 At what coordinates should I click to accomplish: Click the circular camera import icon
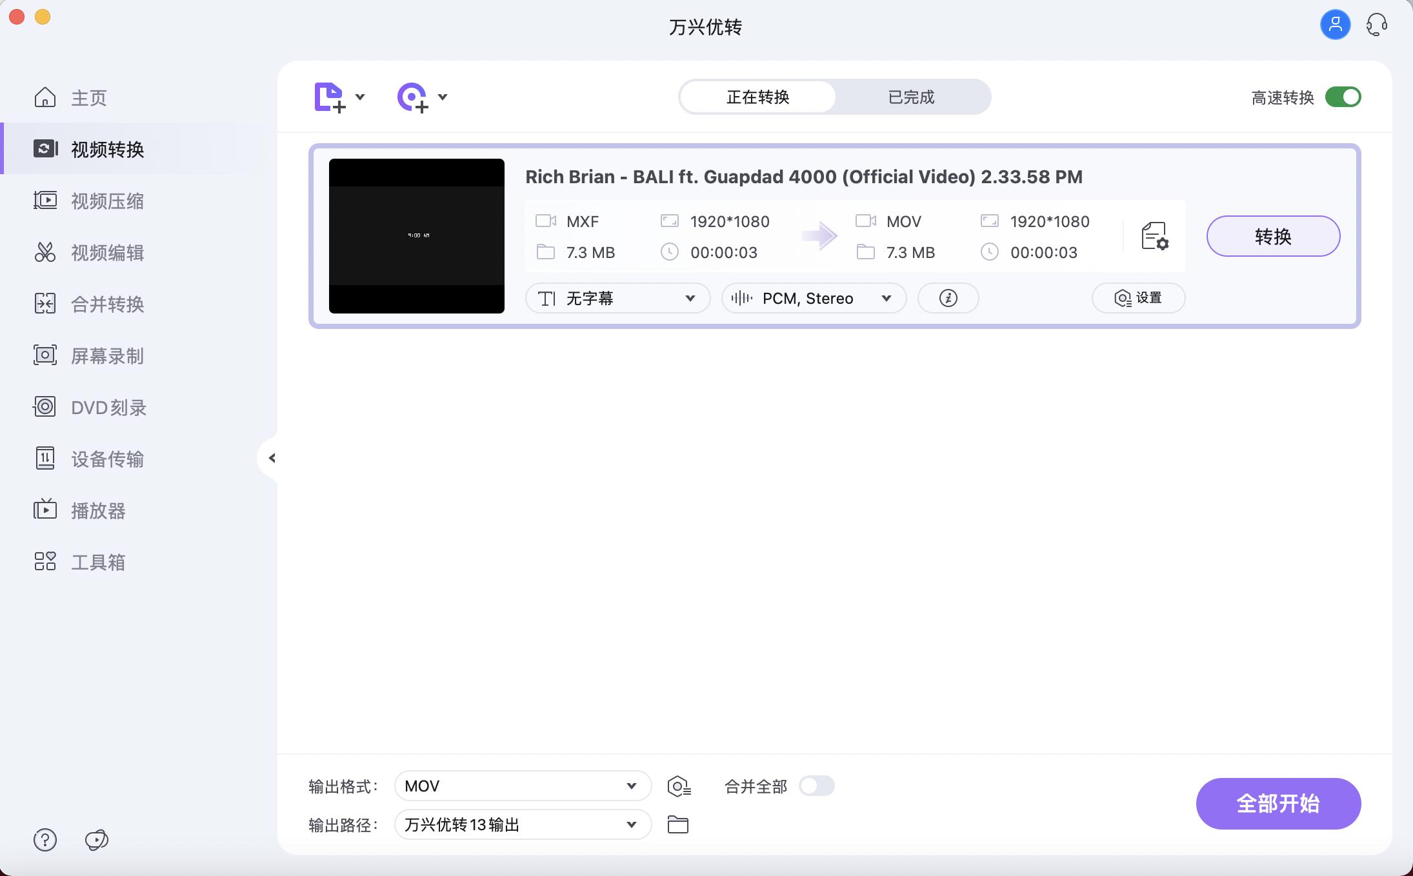412,96
